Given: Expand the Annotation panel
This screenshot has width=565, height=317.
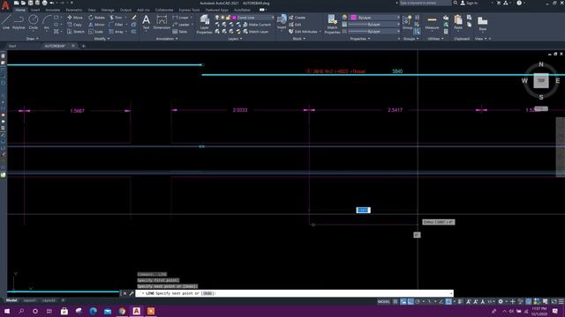Looking at the screenshot, I should [167, 39].
